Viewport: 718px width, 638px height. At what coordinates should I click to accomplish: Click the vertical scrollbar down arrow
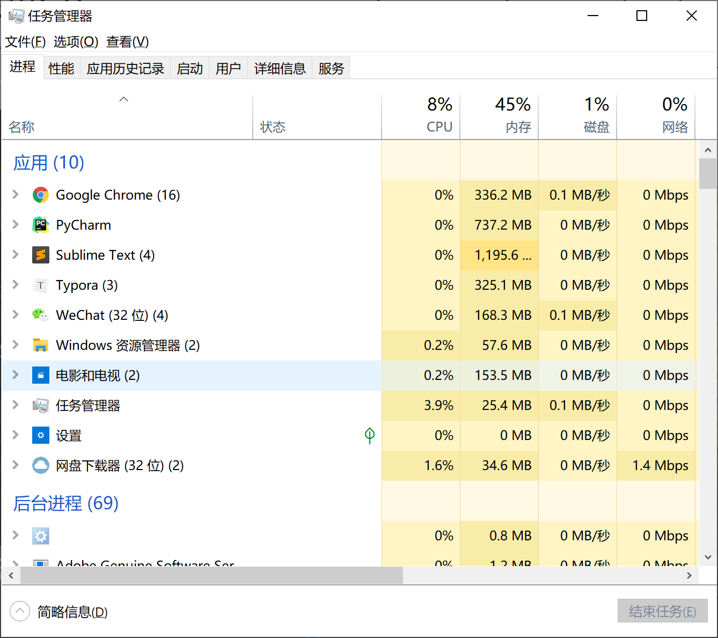pyautogui.click(x=708, y=557)
